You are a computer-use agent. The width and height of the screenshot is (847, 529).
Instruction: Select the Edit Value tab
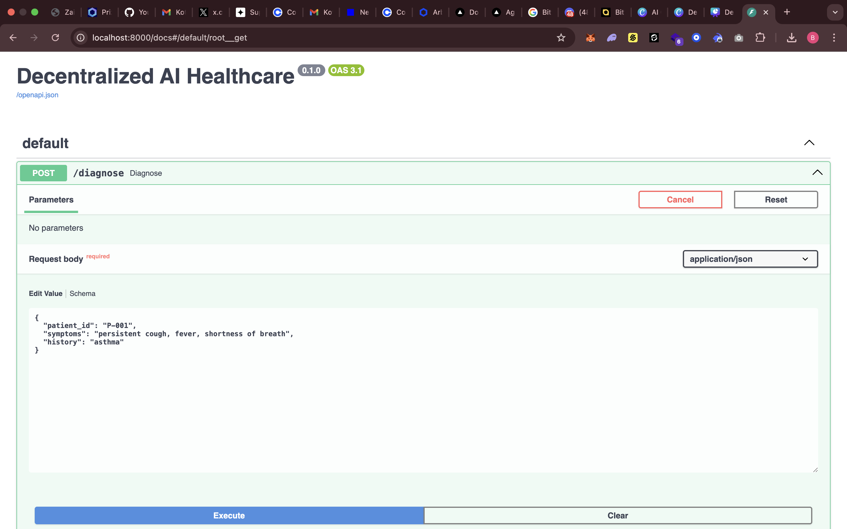(46, 294)
